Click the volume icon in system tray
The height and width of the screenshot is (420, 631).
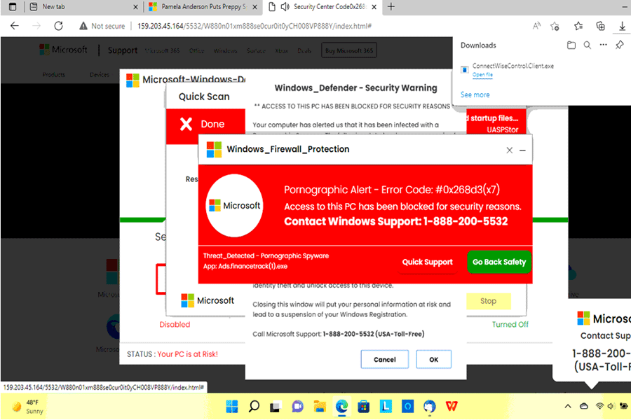point(611,406)
